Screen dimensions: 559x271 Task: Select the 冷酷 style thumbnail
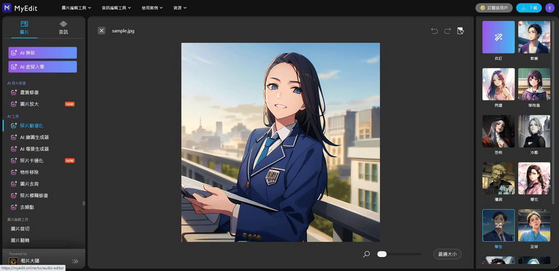coord(534,131)
